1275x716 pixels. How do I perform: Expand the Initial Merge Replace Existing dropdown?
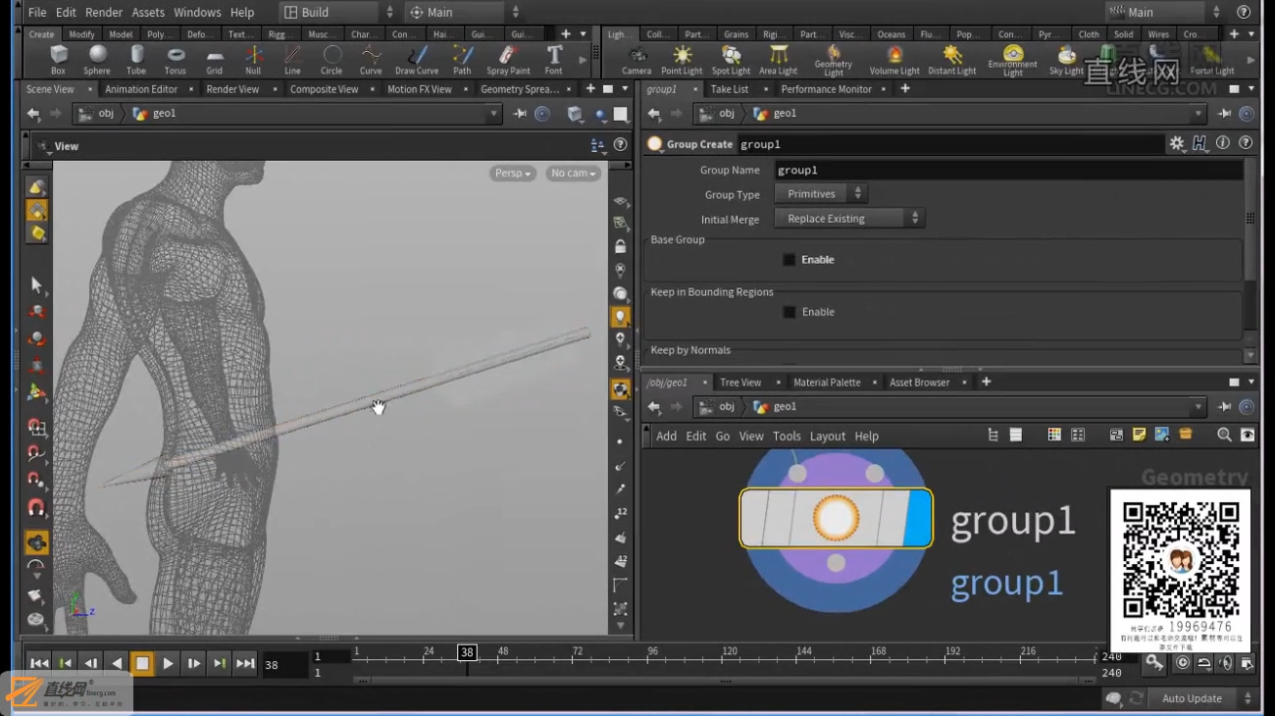[x=849, y=219]
